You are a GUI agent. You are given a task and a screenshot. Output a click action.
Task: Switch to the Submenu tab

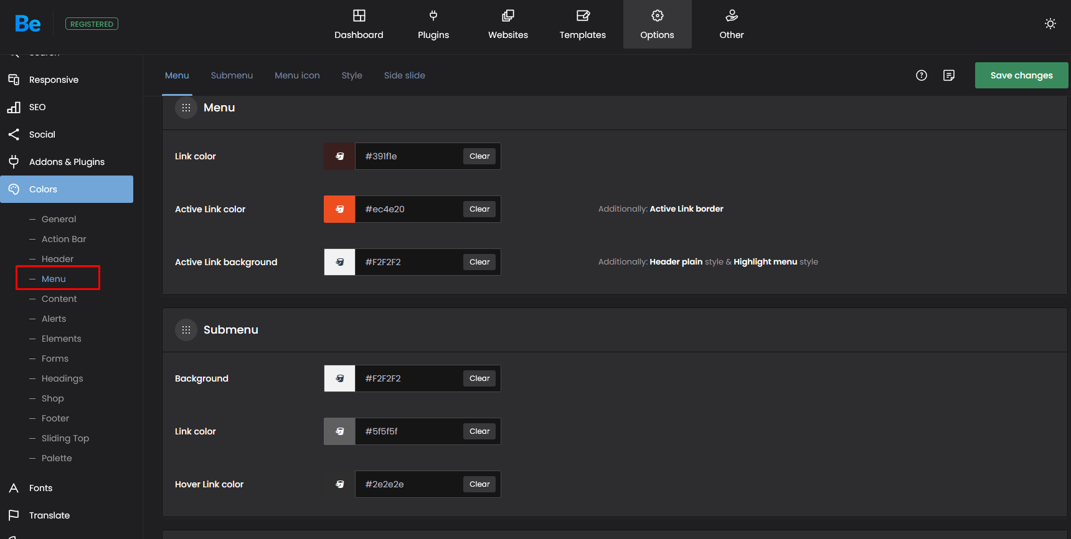pos(232,75)
